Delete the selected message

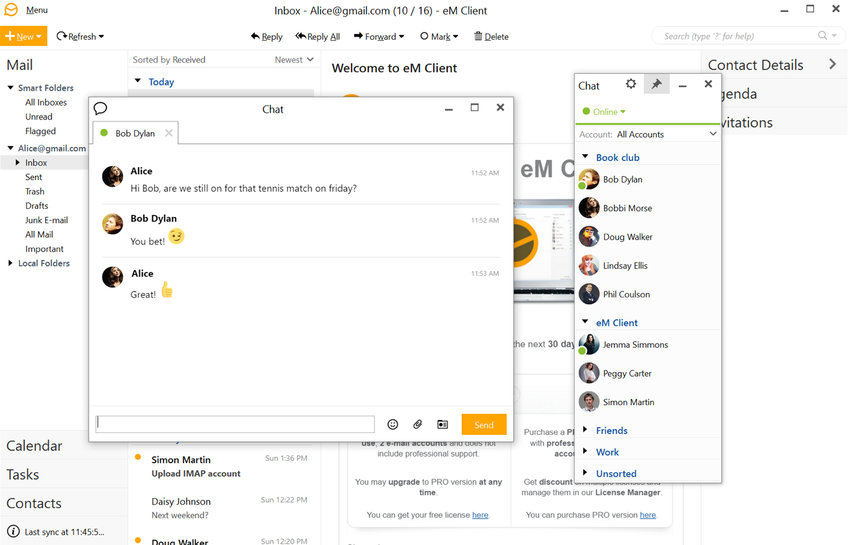(x=491, y=36)
